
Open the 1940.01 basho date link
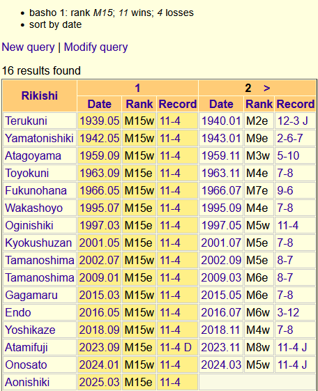[221, 121]
